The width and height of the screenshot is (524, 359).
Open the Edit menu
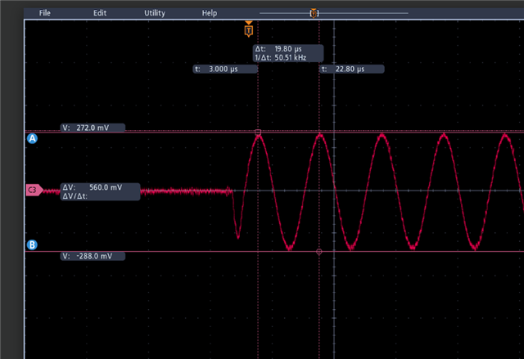tap(100, 13)
